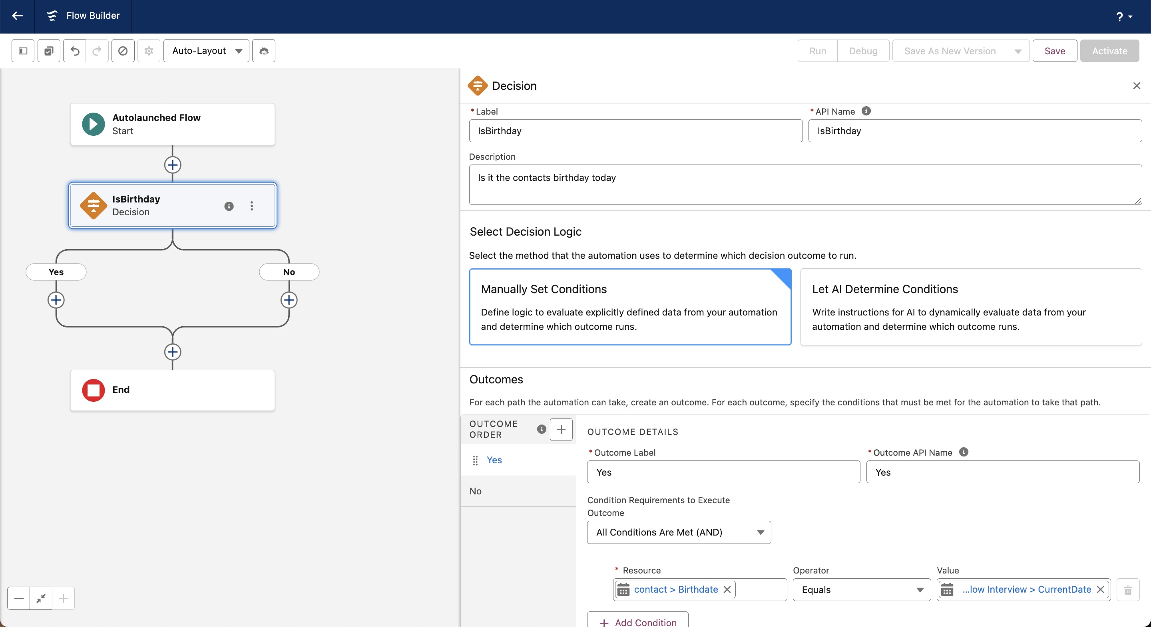Click the select elements checkbox icon
Screen dimensions: 1151x627
tap(49, 51)
